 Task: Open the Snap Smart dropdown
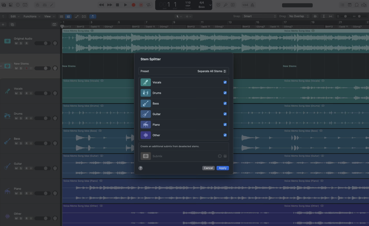point(259,16)
